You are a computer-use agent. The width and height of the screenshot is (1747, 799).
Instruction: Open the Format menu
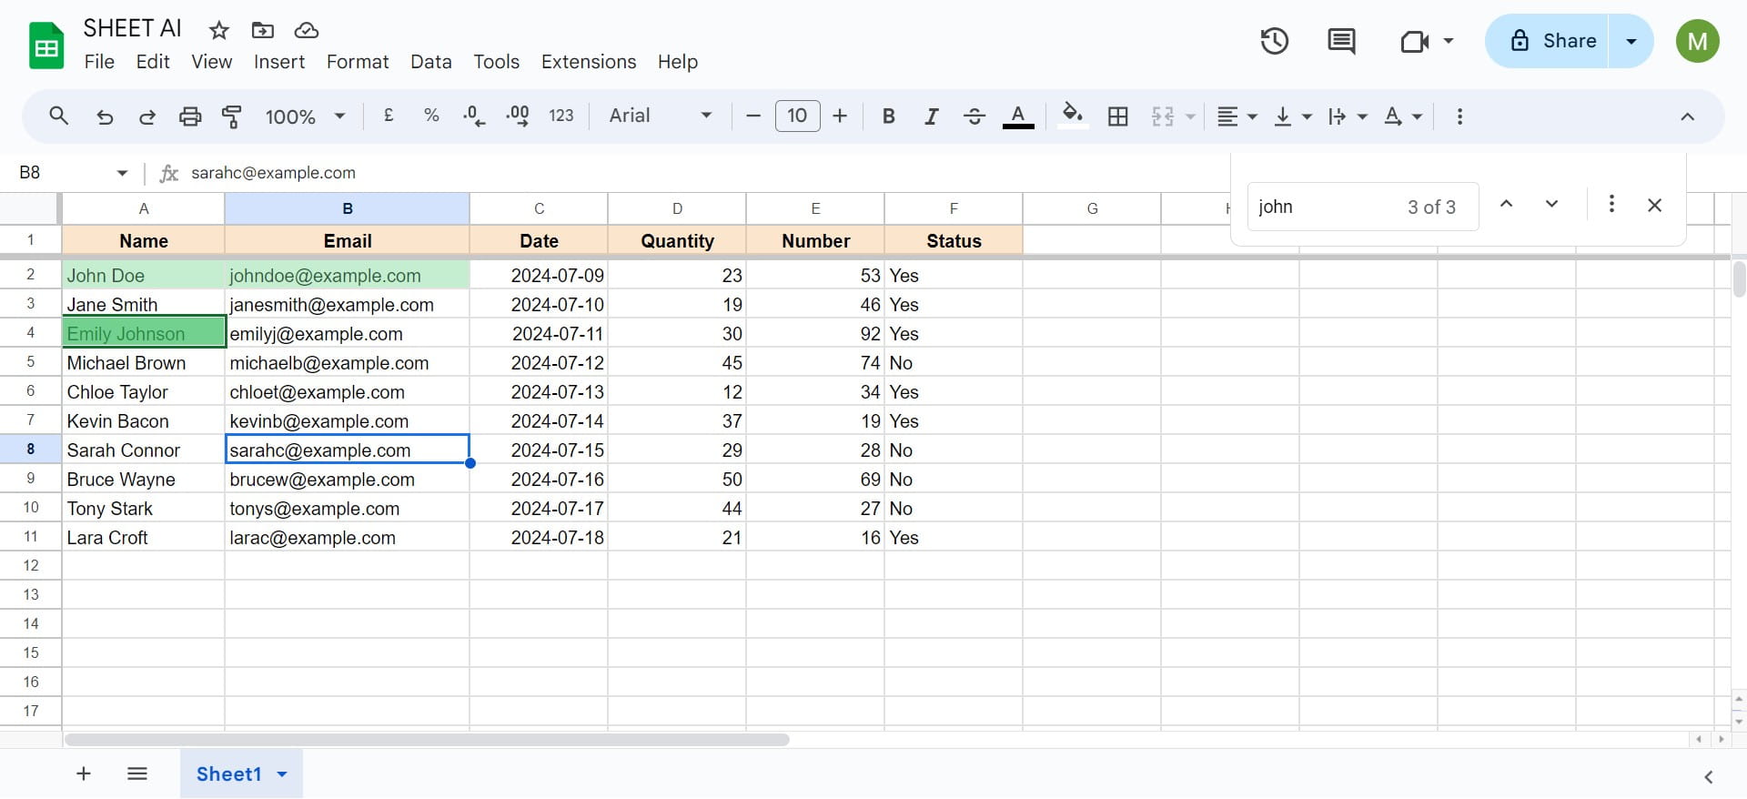pyautogui.click(x=357, y=62)
